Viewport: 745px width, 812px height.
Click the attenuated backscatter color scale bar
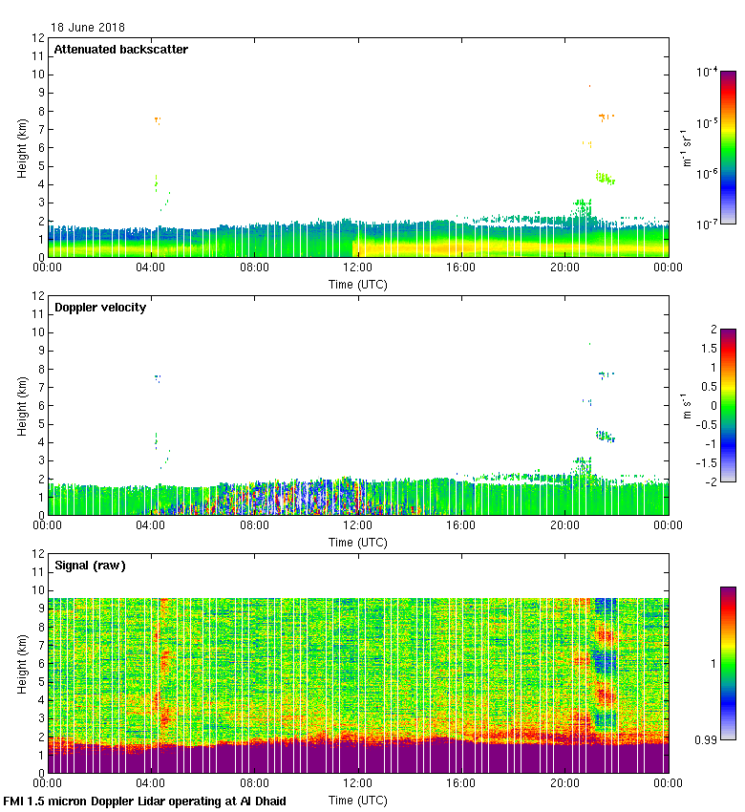pyautogui.click(x=728, y=147)
